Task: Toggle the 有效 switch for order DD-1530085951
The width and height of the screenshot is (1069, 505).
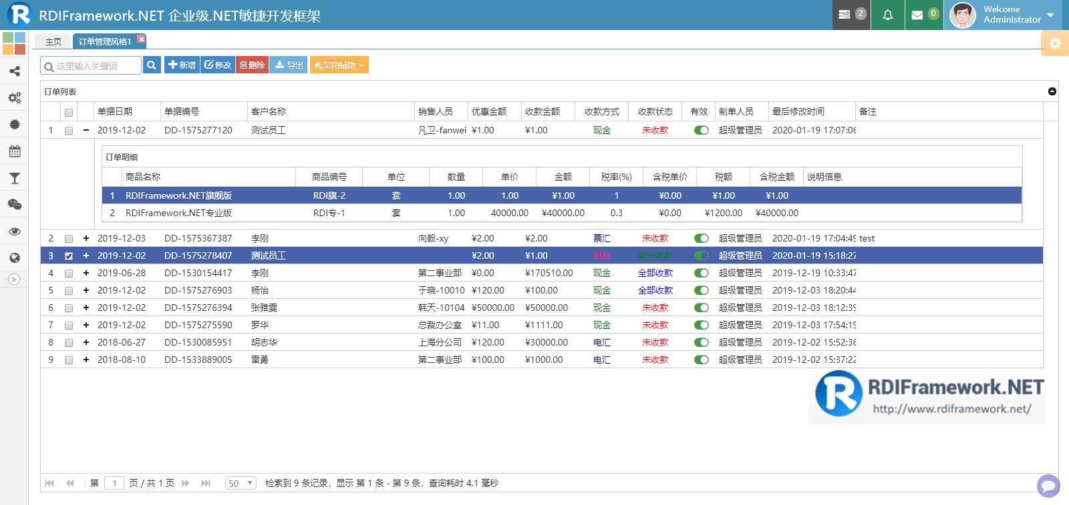Action: tap(701, 342)
